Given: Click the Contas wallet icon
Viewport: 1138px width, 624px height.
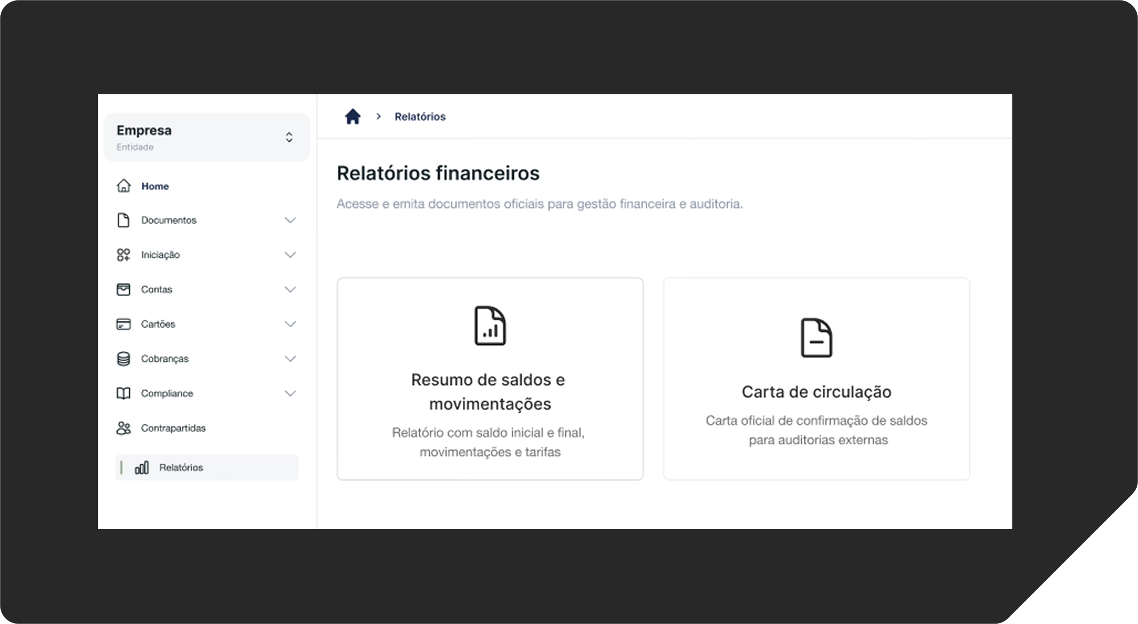Looking at the screenshot, I should click(123, 290).
